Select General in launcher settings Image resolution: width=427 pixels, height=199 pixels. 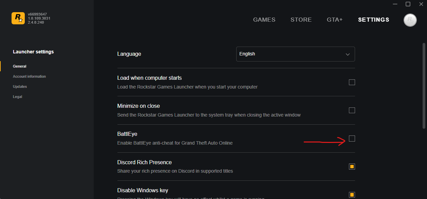click(x=20, y=66)
